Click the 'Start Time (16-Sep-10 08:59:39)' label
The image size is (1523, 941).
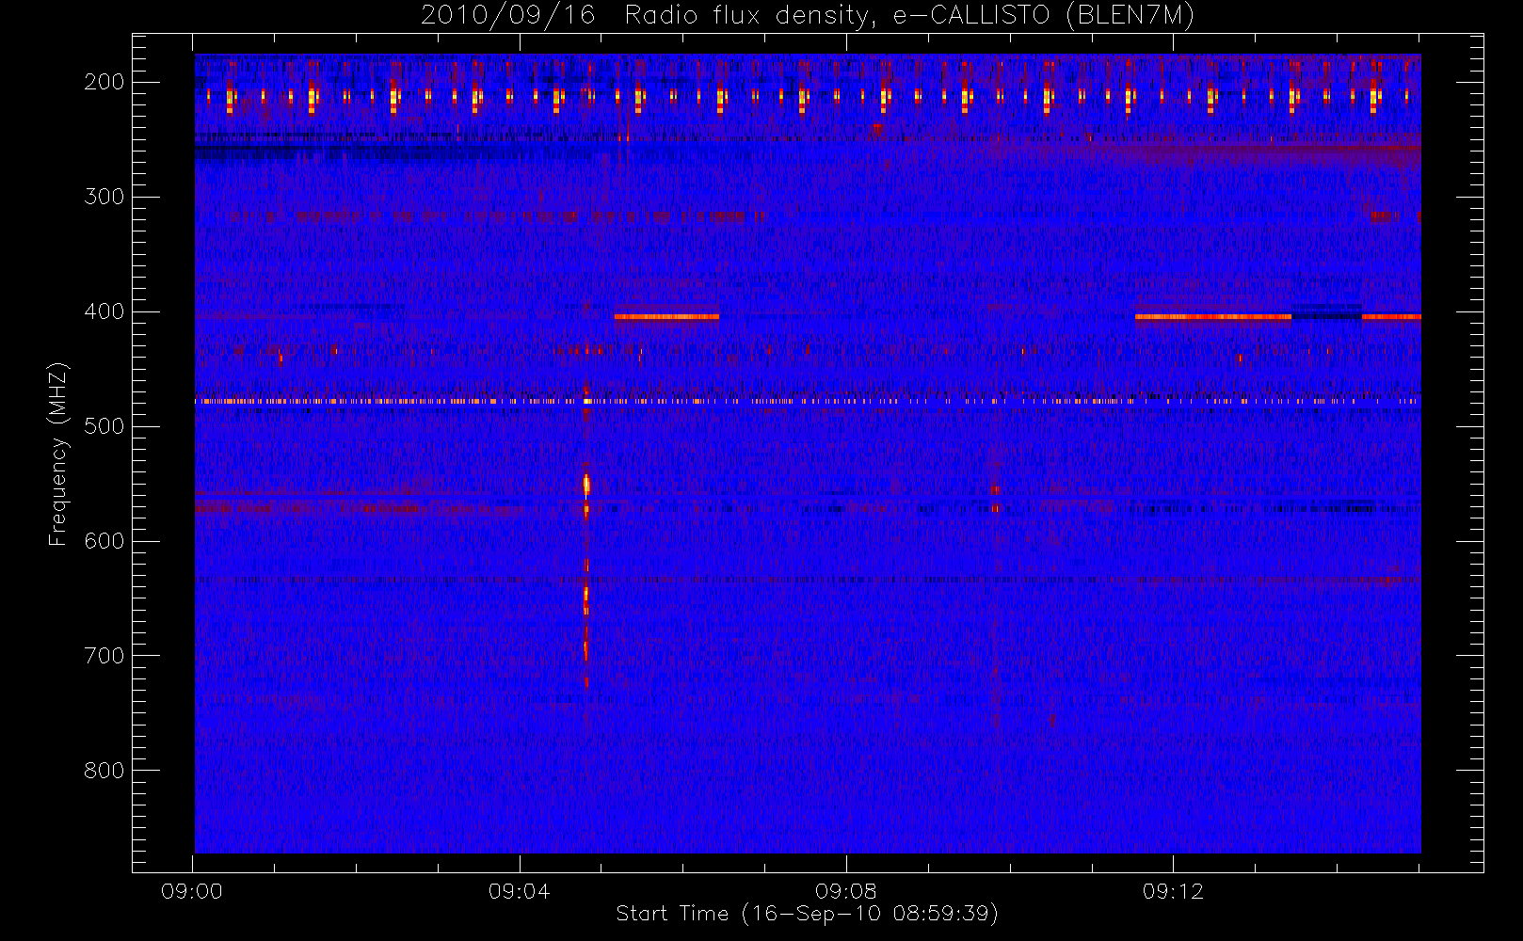pos(808,914)
